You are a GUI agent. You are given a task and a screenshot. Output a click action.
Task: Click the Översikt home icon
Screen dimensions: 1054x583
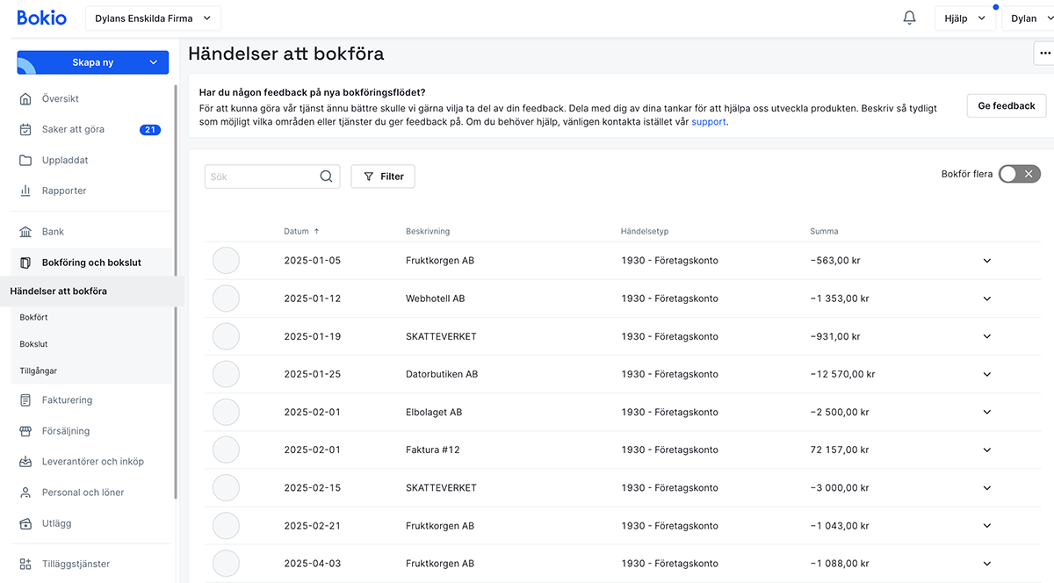click(x=25, y=99)
